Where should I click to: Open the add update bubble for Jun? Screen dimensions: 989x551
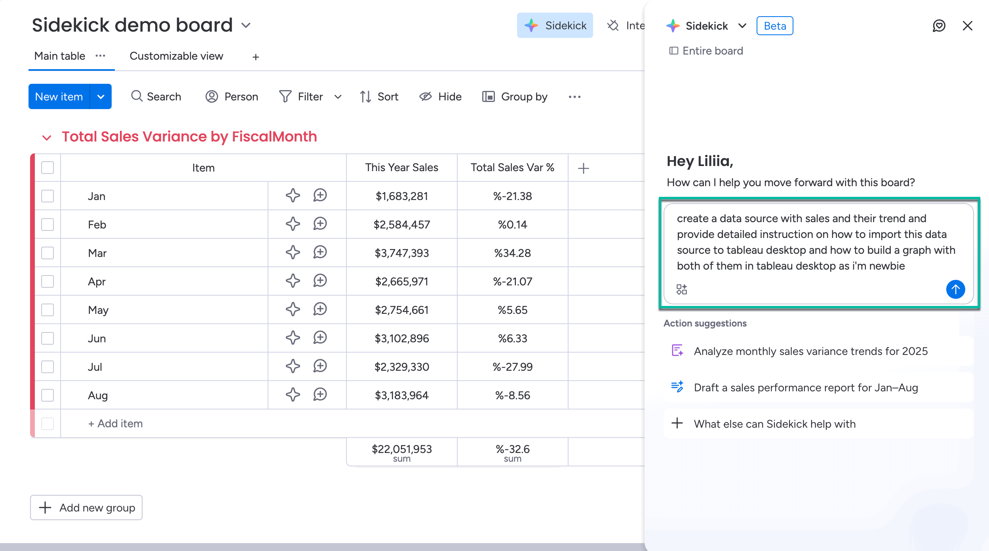pos(320,338)
